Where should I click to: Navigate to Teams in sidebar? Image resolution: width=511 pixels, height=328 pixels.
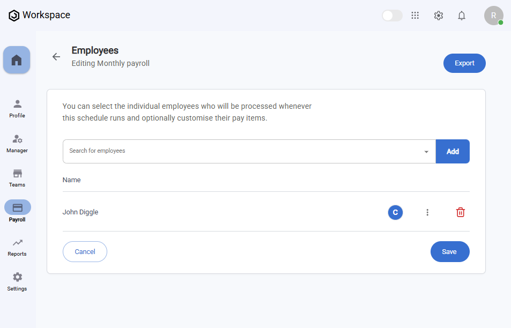[17, 178]
